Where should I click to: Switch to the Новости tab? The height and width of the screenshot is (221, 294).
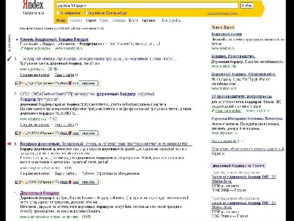coord(76,20)
